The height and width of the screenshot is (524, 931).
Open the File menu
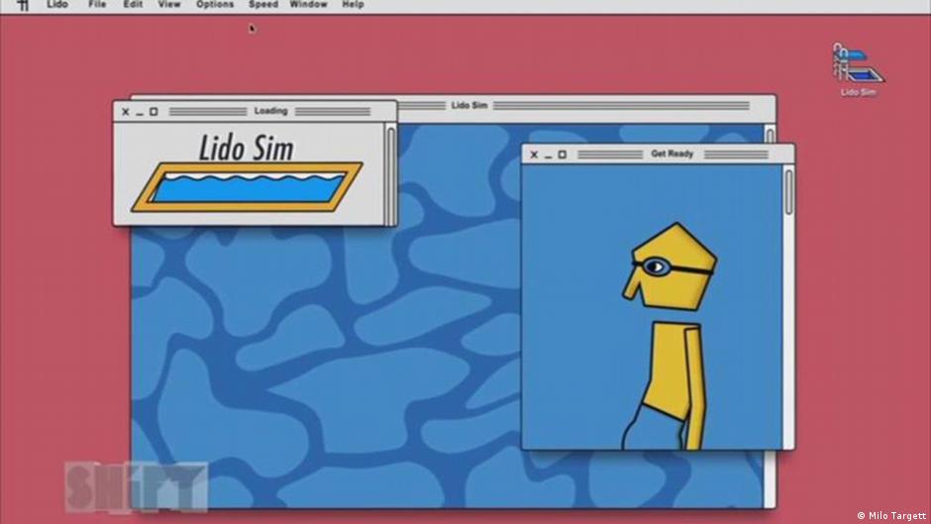point(97,5)
